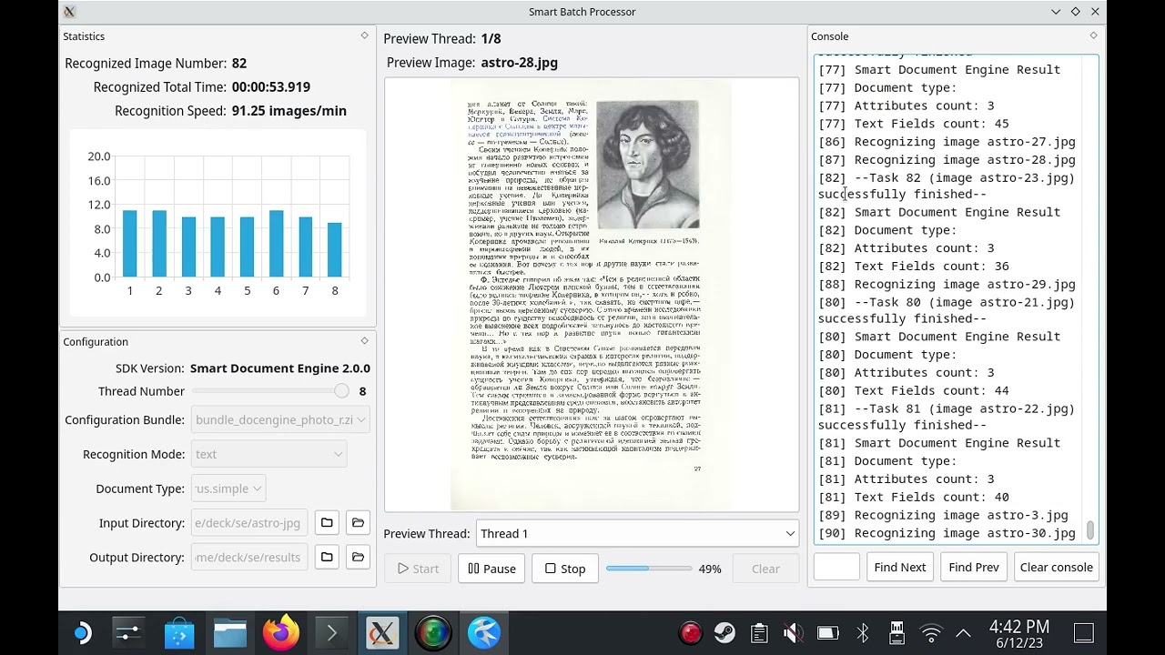Click the Thread Number slider handle

coord(341,391)
